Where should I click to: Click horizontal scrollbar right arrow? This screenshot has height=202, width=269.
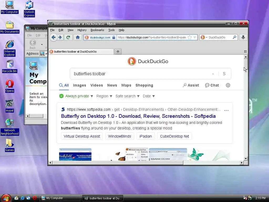click(242, 163)
